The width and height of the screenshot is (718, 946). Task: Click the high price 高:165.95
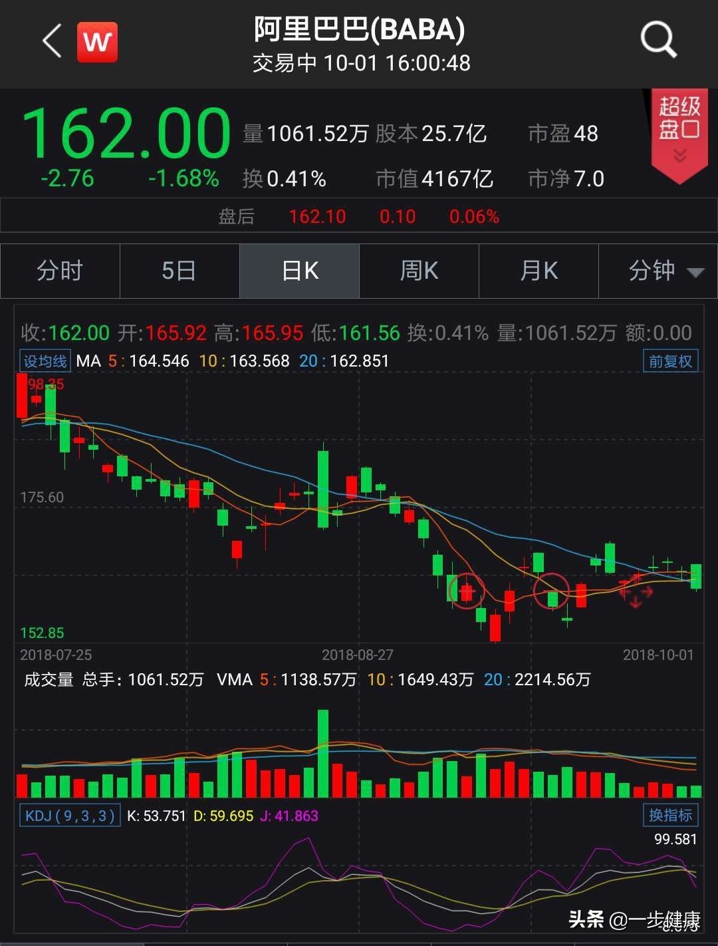259,333
